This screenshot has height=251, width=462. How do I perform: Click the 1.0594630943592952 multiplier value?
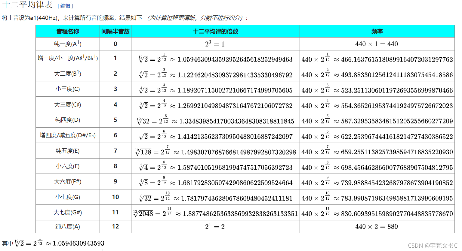point(235,59)
